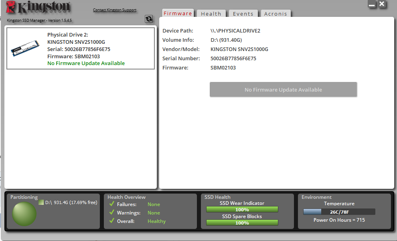Click the green partition pie chart
397x241 pixels.
tap(24, 214)
